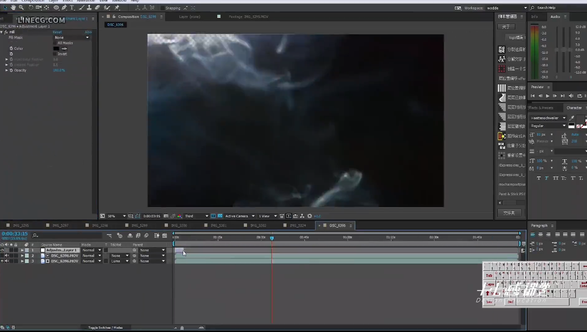Select the Unified Camera tool
Image resolution: width=587 pixels, height=332 pixels.
click(39, 8)
